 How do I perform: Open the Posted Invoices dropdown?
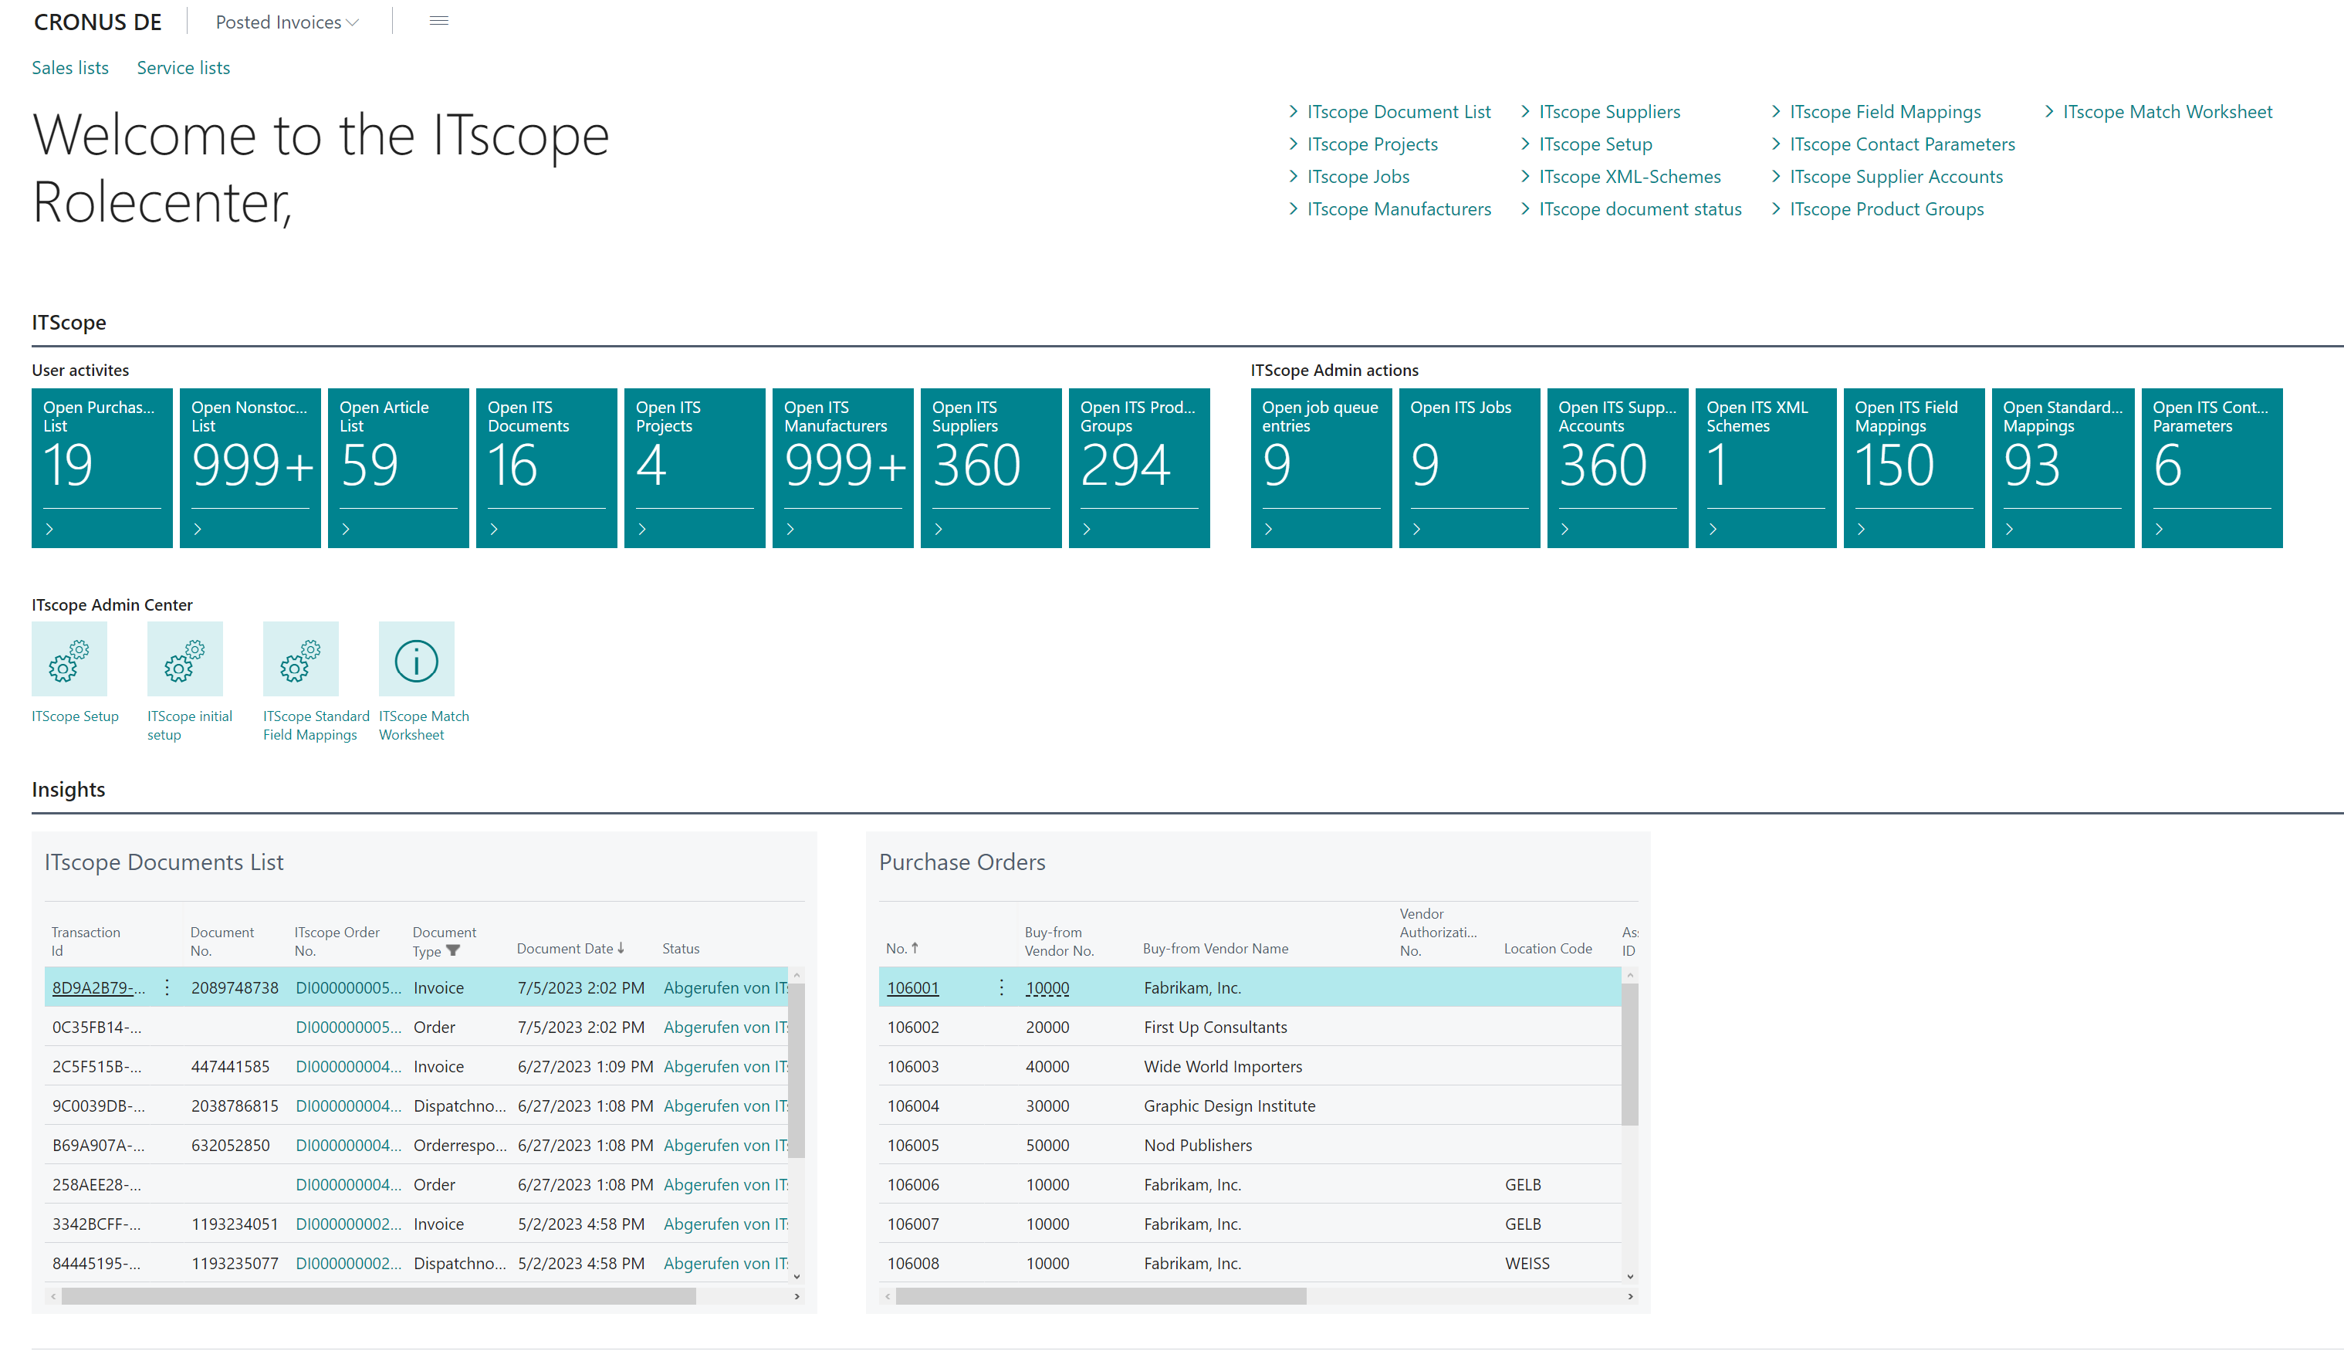click(x=286, y=22)
